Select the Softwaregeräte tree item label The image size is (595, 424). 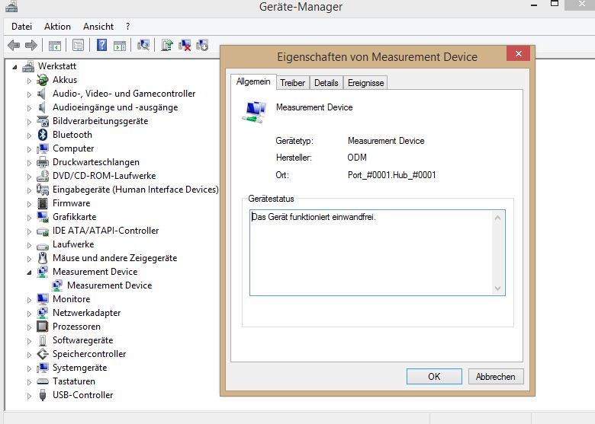tap(82, 340)
